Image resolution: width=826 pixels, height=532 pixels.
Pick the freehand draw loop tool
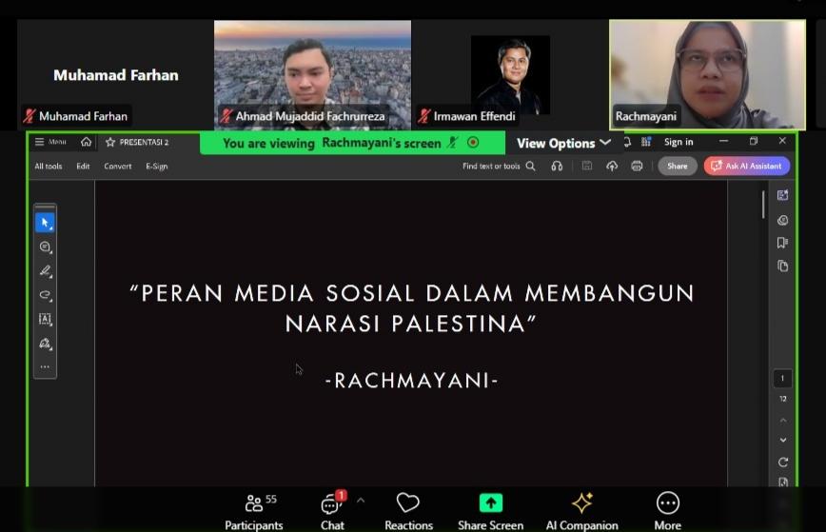pos(45,295)
